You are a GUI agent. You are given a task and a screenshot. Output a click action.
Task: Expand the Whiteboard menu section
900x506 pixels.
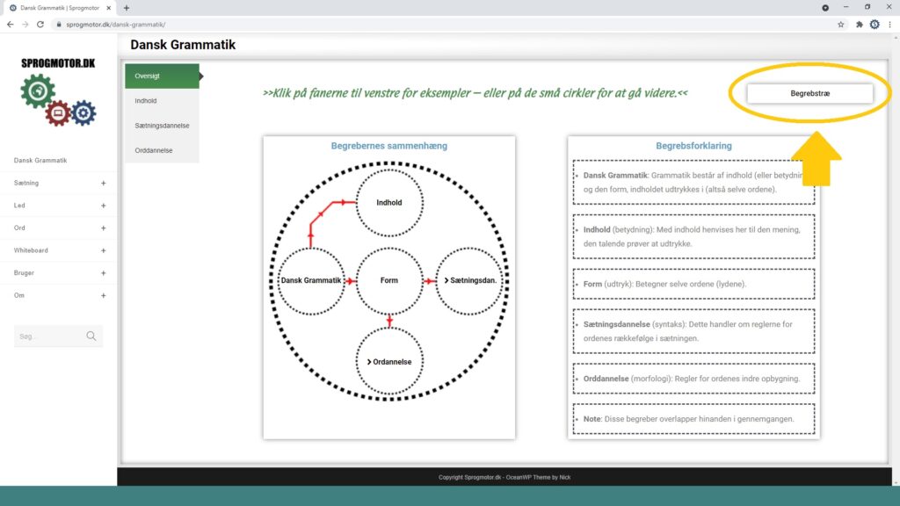(104, 250)
